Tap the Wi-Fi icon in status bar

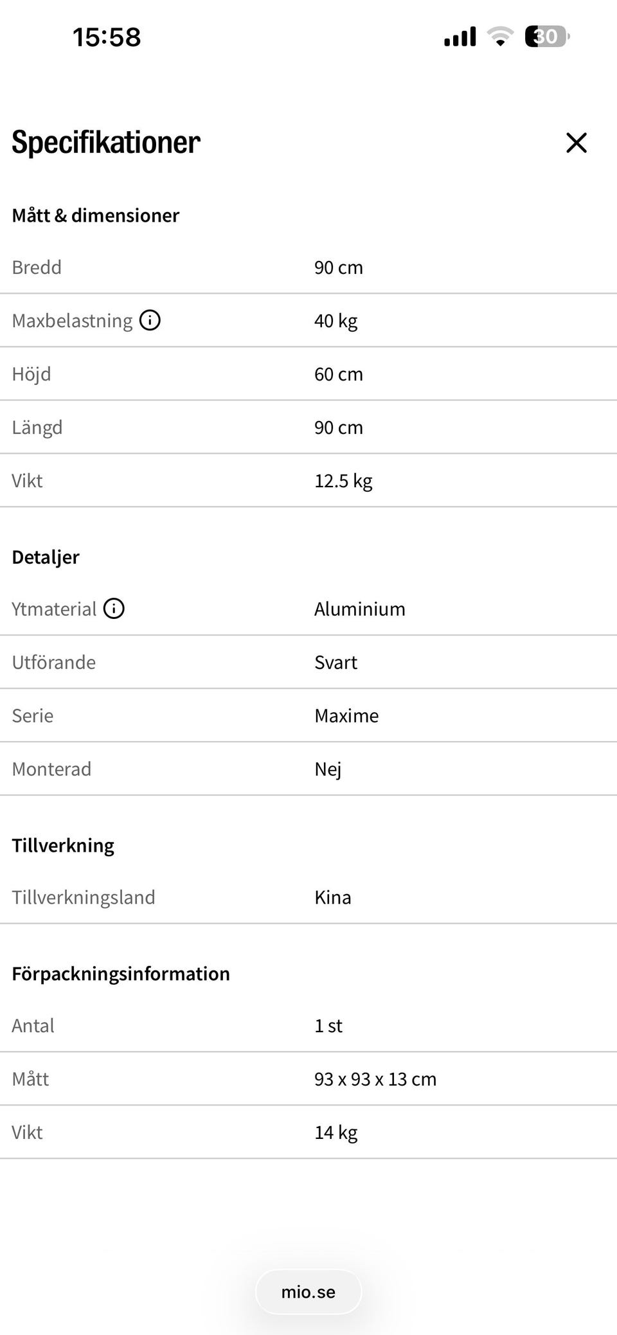tap(499, 37)
